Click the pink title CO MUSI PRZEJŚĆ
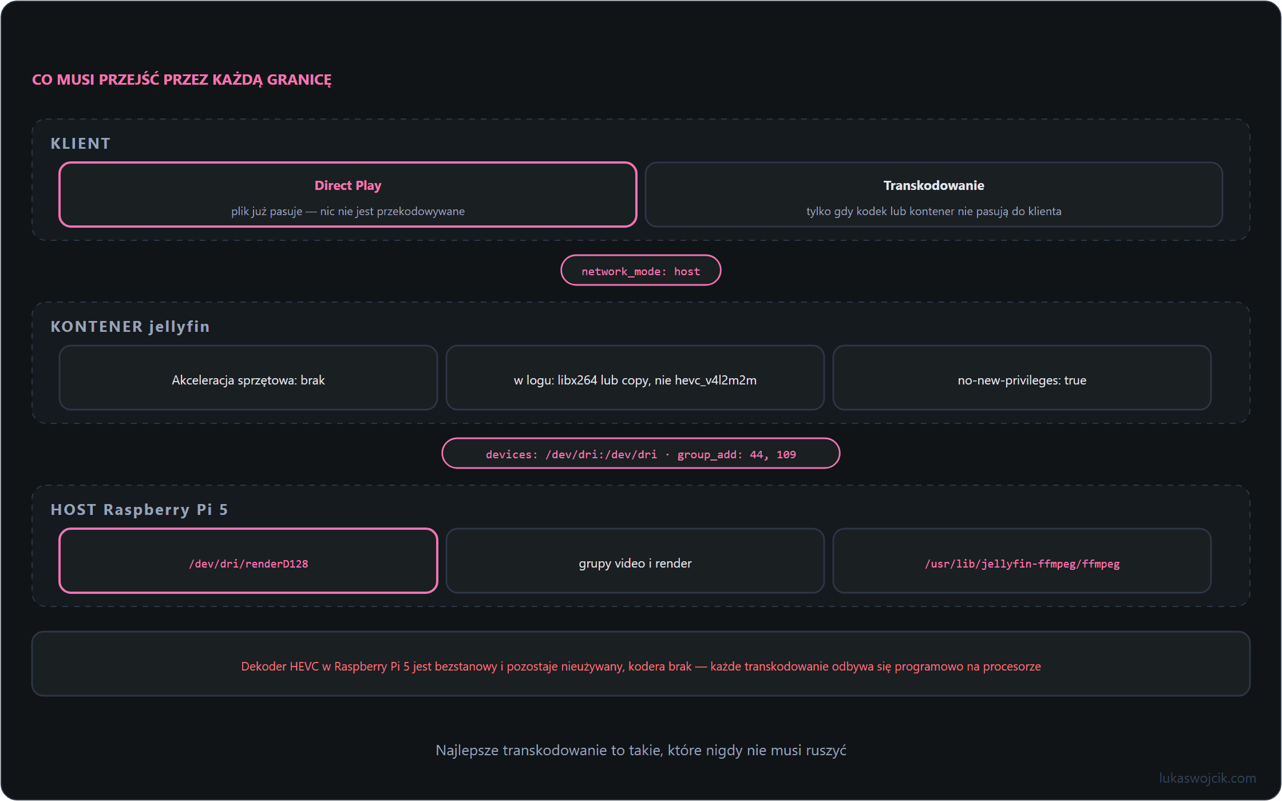Viewport: 1282px width, 801px height. [x=182, y=80]
